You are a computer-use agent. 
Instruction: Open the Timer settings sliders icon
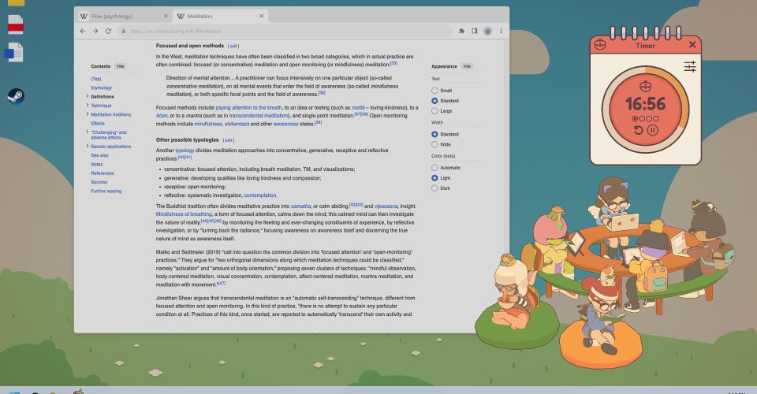pyautogui.click(x=690, y=66)
